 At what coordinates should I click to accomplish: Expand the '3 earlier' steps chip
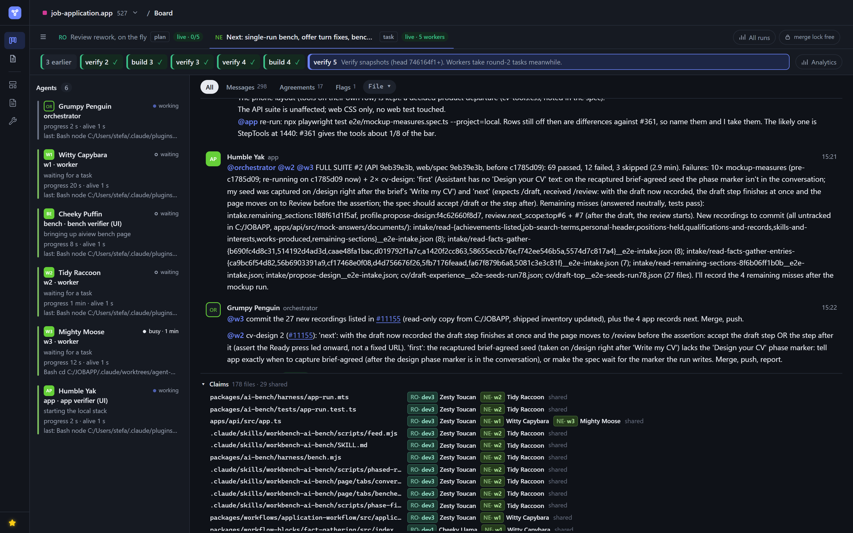pos(59,62)
